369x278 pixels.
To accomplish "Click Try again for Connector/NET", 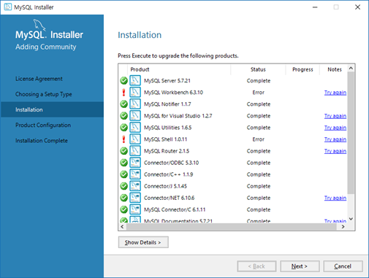I will (335, 198).
